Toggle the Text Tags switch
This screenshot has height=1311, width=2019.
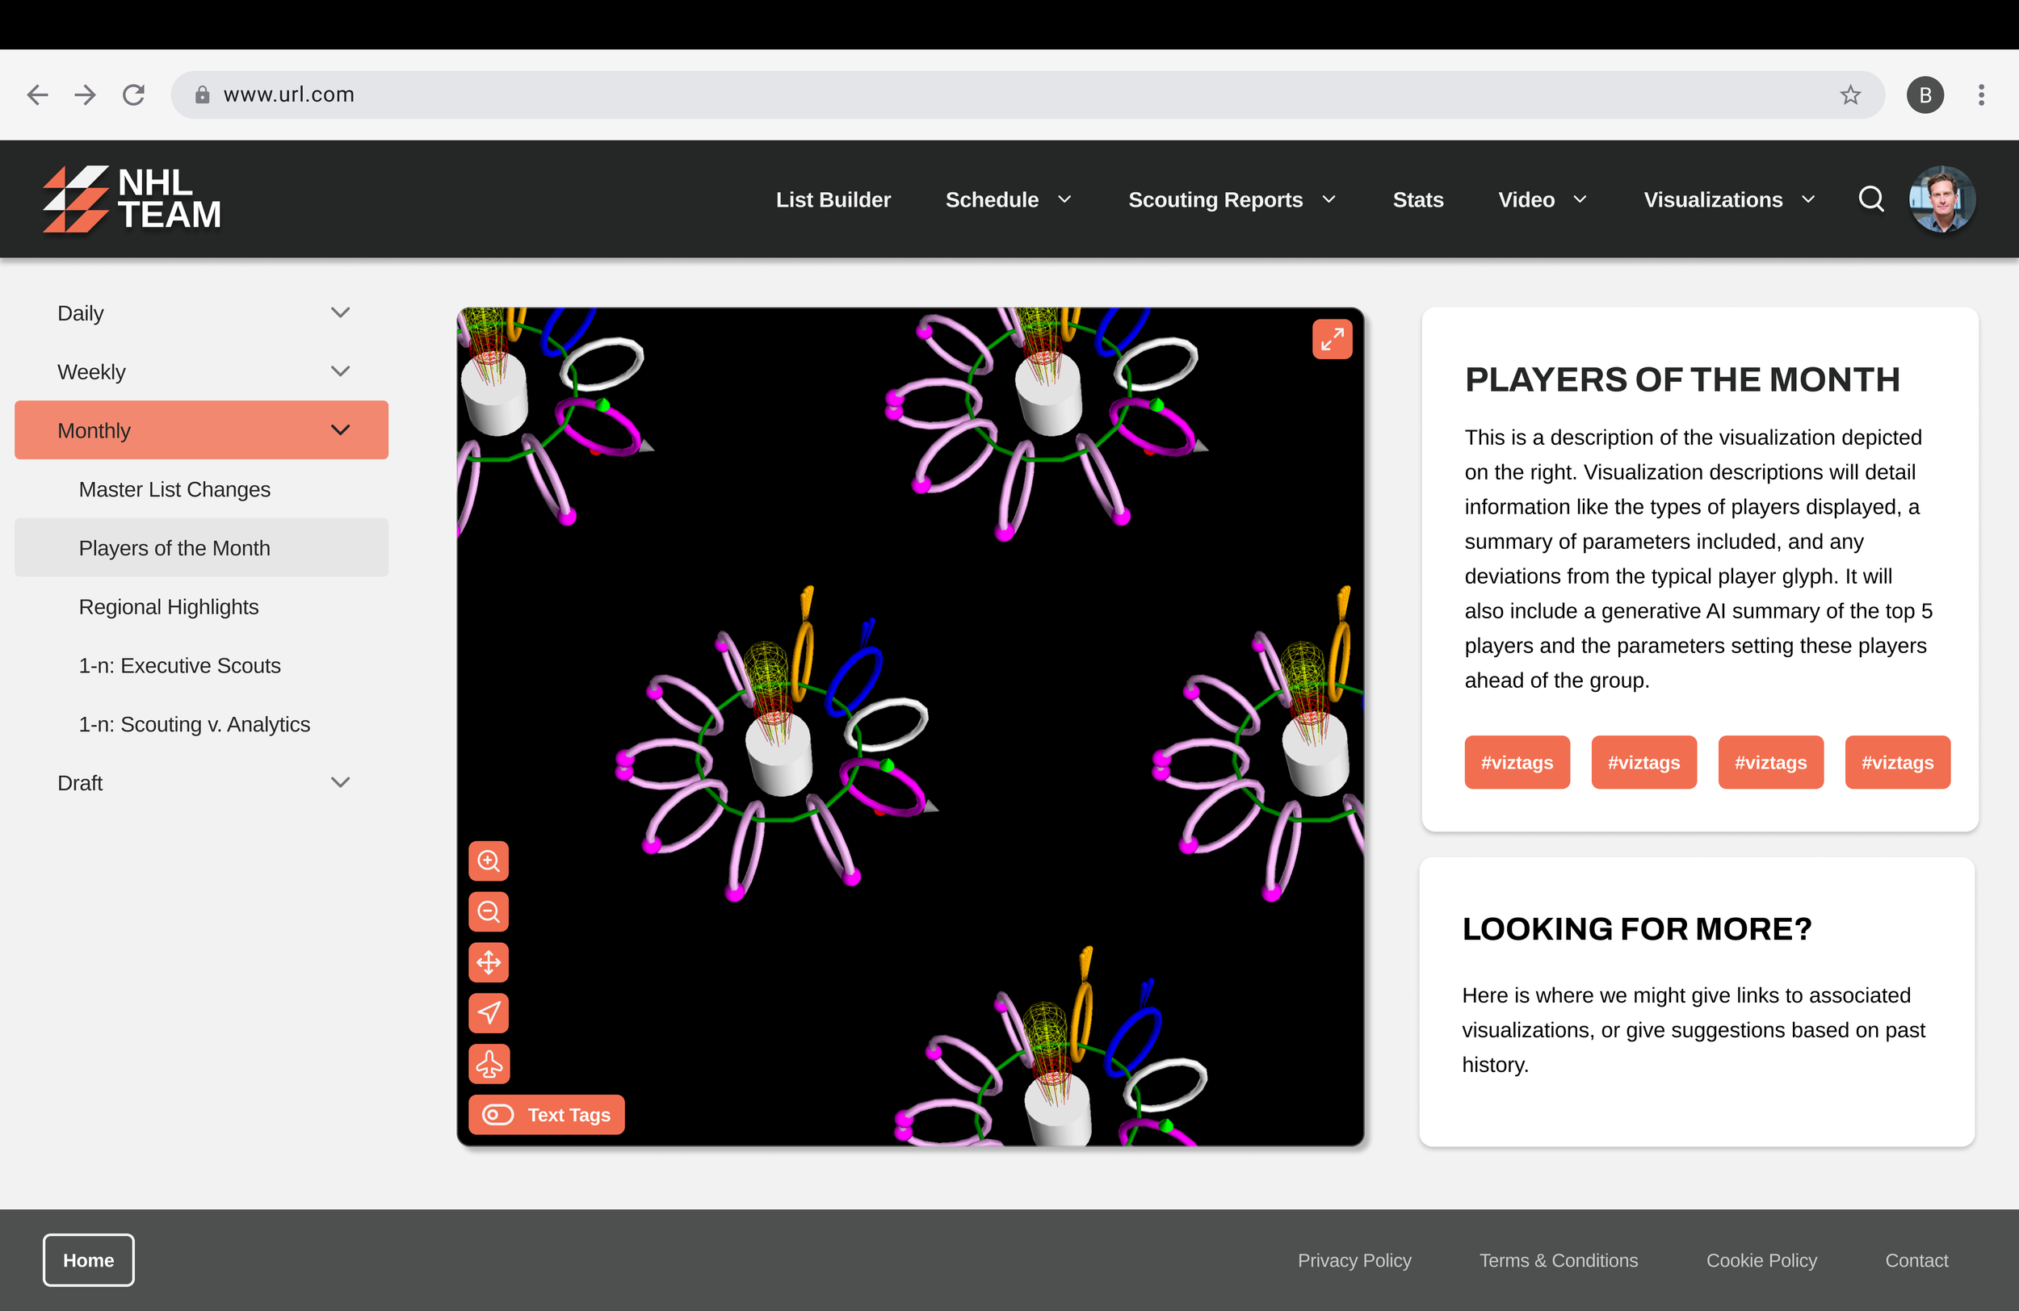pyautogui.click(x=499, y=1114)
